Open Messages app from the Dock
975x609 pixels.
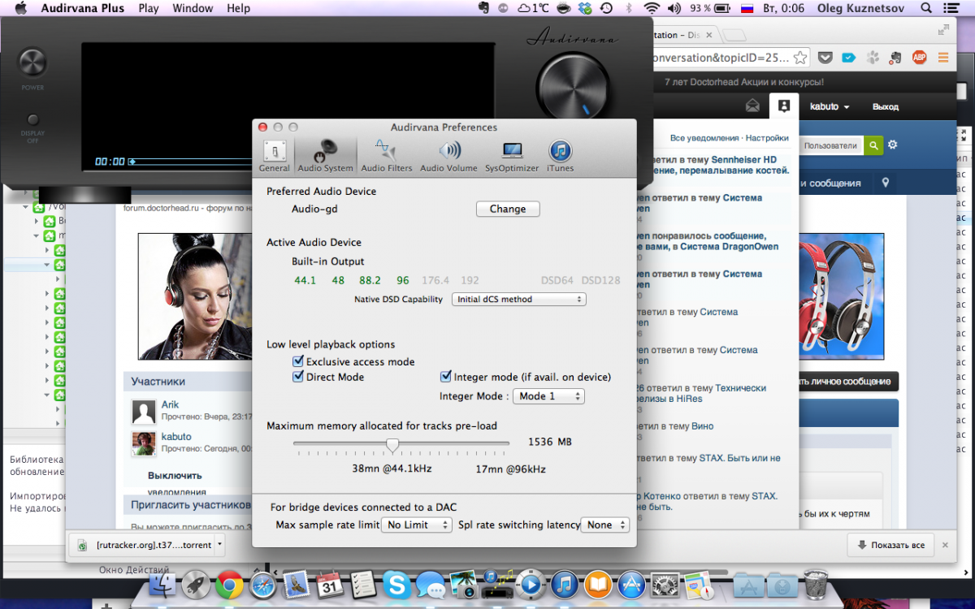[x=430, y=584]
